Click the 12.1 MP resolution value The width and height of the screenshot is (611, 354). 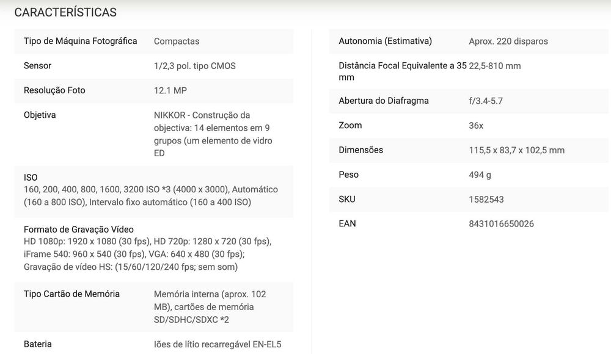170,90
